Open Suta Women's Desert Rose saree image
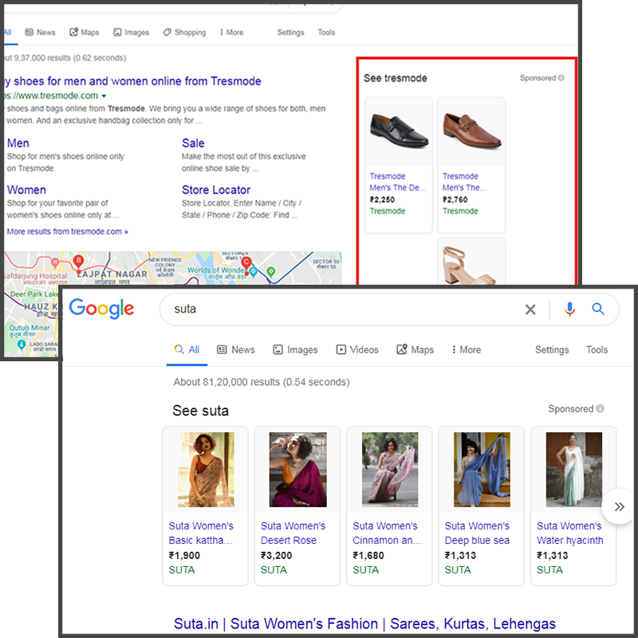638x638 pixels. click(x=297, y=470)
